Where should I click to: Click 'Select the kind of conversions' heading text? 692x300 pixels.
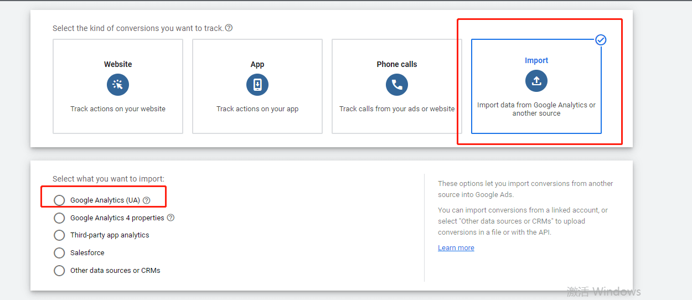coord(138,28)
